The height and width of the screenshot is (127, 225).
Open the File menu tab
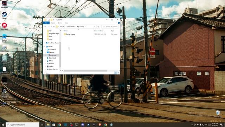click(x=46, y=23)
